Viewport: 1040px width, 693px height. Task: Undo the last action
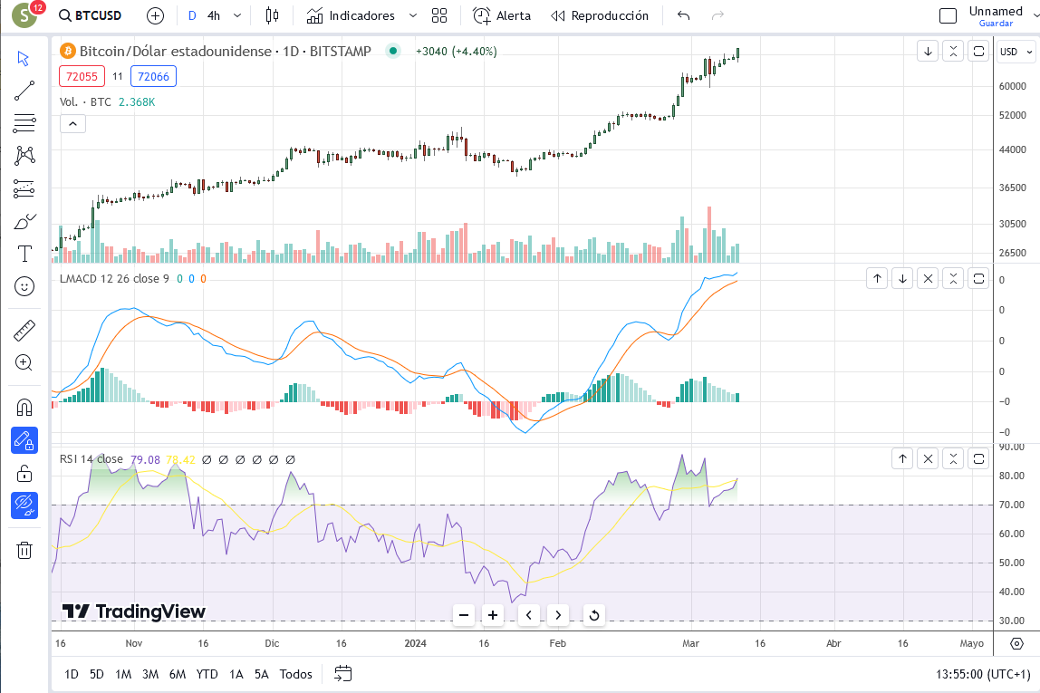pos(683,16)
